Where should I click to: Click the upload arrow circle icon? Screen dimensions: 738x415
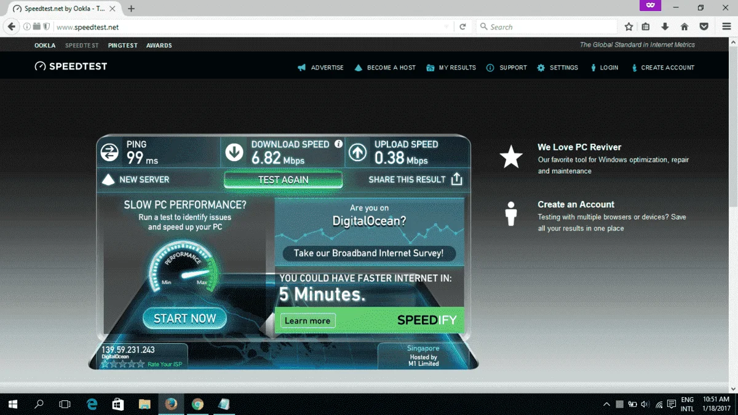click(358, 152)
